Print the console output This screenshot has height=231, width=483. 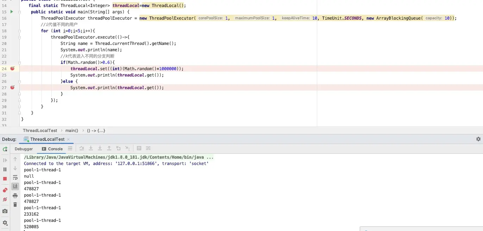pyautogui.click(x=15, y=196)
